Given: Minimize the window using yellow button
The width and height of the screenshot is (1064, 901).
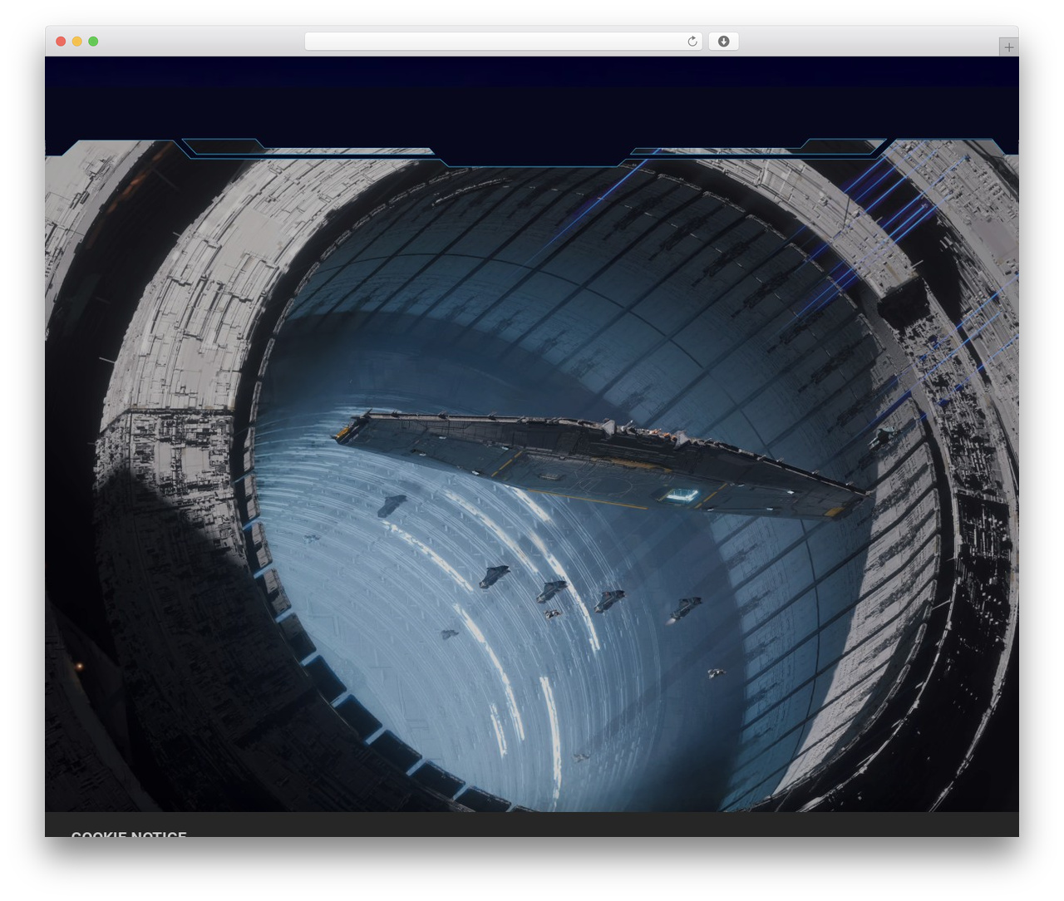Looking at the screenshot, I should coord(77,42).
